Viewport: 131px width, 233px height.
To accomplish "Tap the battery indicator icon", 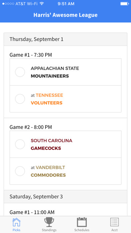I will 125,4.
